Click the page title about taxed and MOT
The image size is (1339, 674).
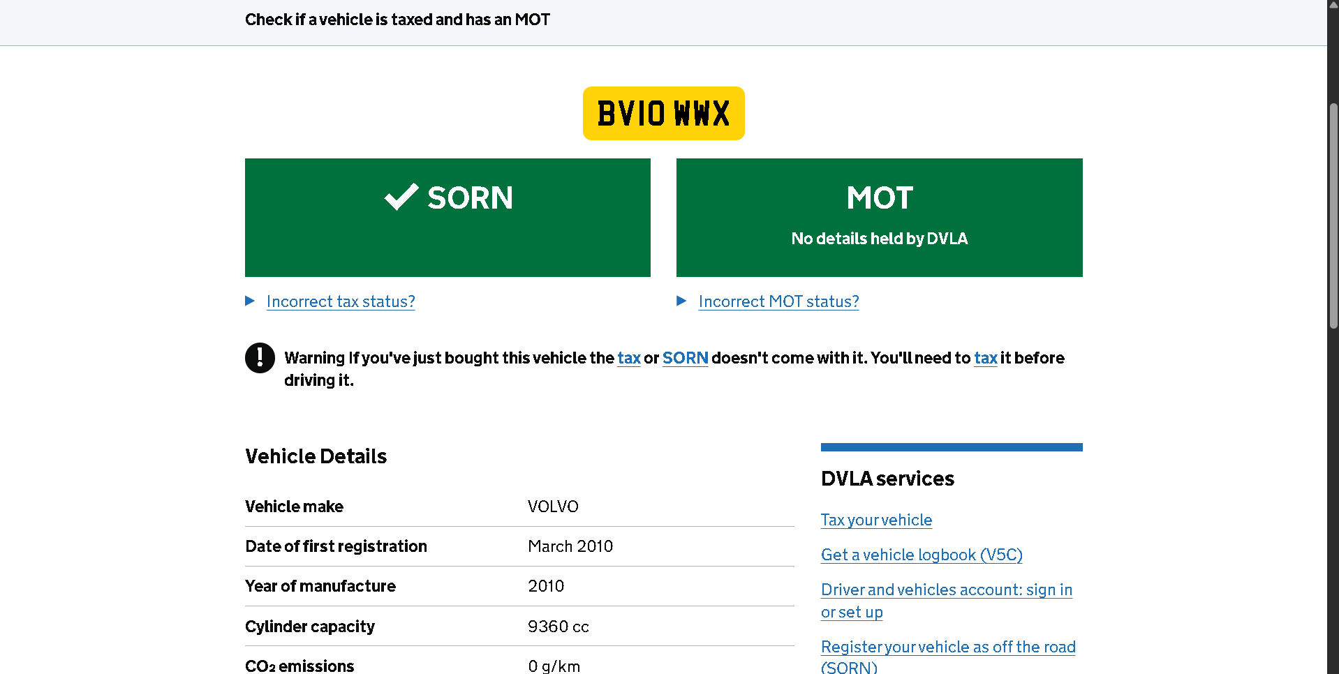tap(397, 20)
